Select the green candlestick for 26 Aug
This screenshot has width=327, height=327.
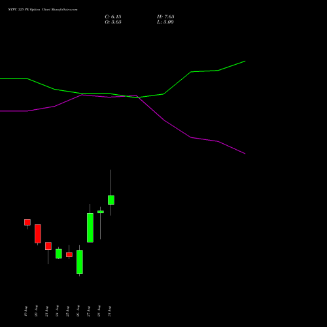(x=80, y=262)
